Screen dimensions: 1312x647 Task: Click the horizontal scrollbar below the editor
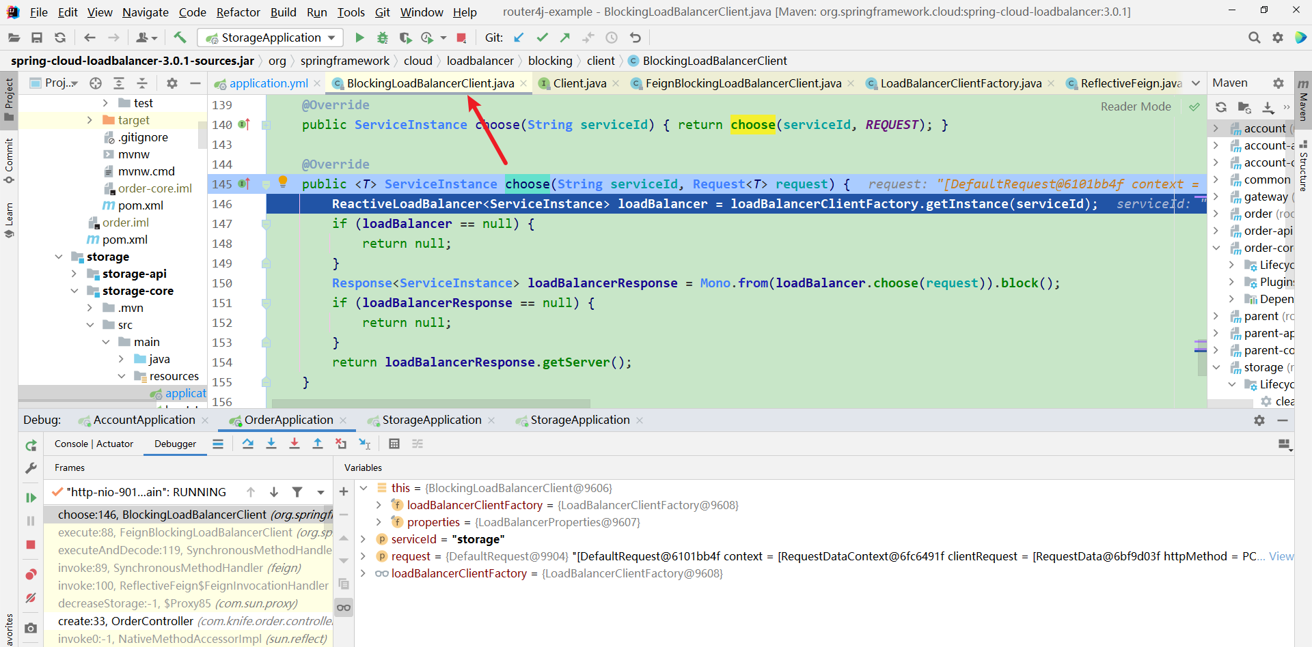(x=430, y=403)
